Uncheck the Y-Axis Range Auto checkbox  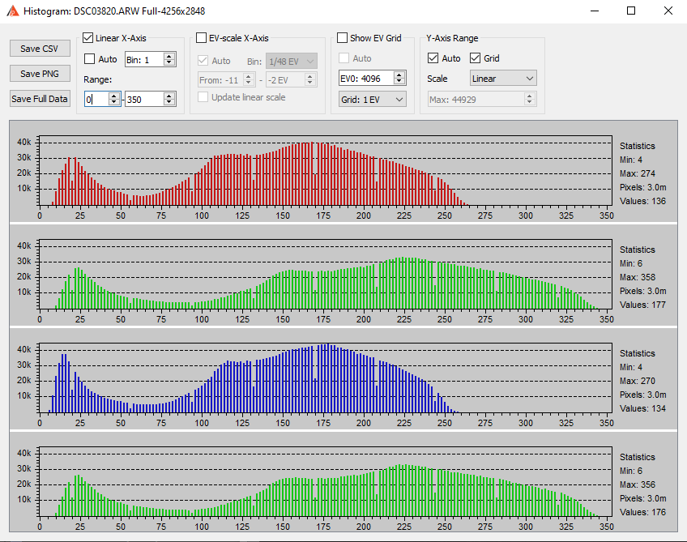pos(433,58)
